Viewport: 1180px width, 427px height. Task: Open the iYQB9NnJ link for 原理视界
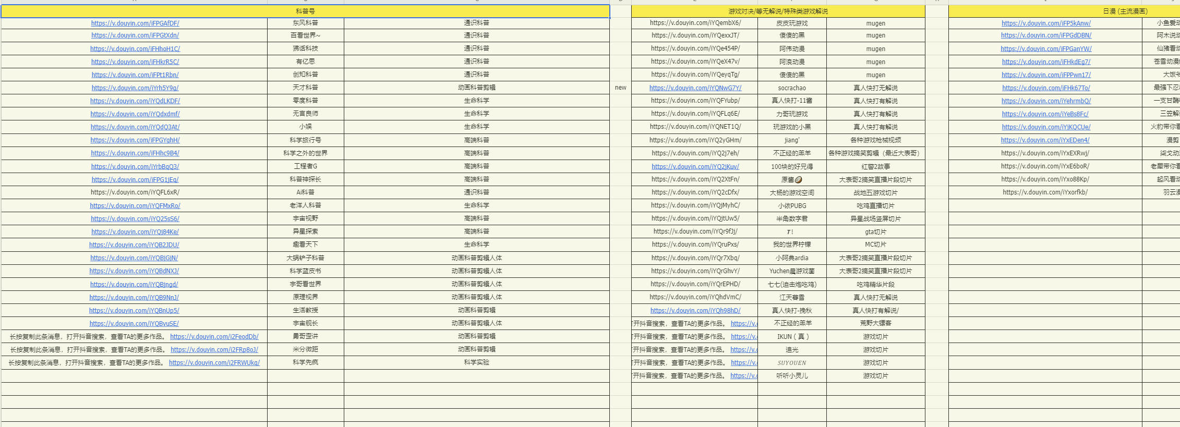tap(134, 297)
